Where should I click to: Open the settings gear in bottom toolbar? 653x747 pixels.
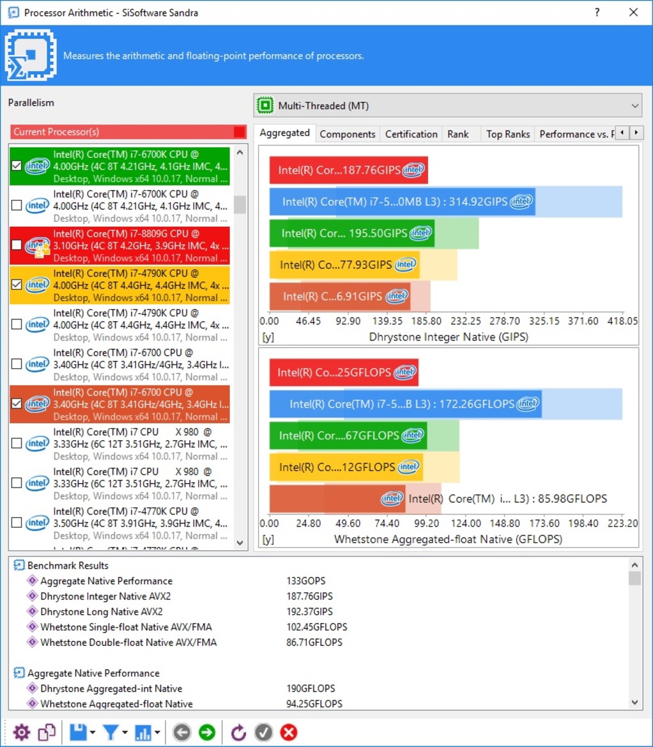click(x=22, y=732)
